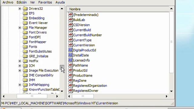
Task: Click the BuildLab string value icon
Action: point(70,20)
